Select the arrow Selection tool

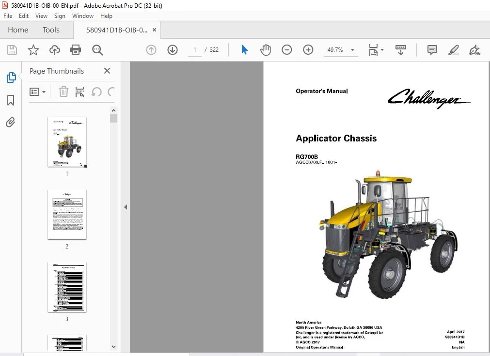tap(244, 50)
